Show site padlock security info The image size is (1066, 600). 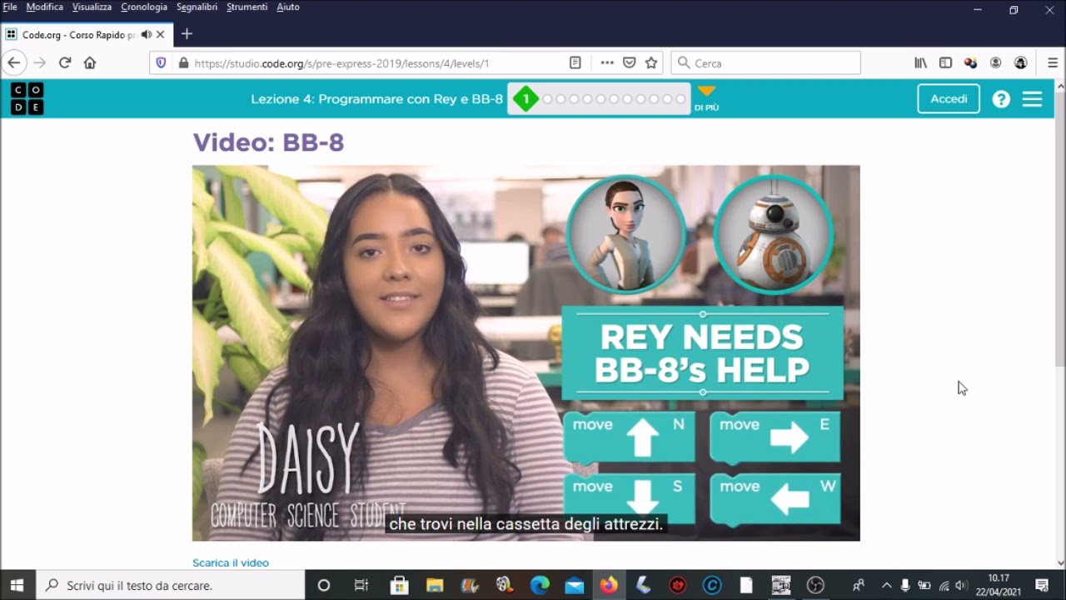[x=183, y=62]
